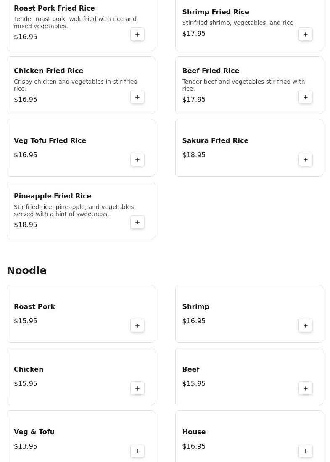The width and height of the screenshot is (330, 462).
Task: Add Roast Pork noodle to cart
Action: tap(137, 326)
